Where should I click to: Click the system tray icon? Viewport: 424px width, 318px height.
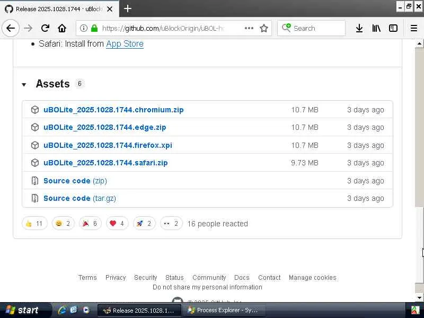(416, 310)
